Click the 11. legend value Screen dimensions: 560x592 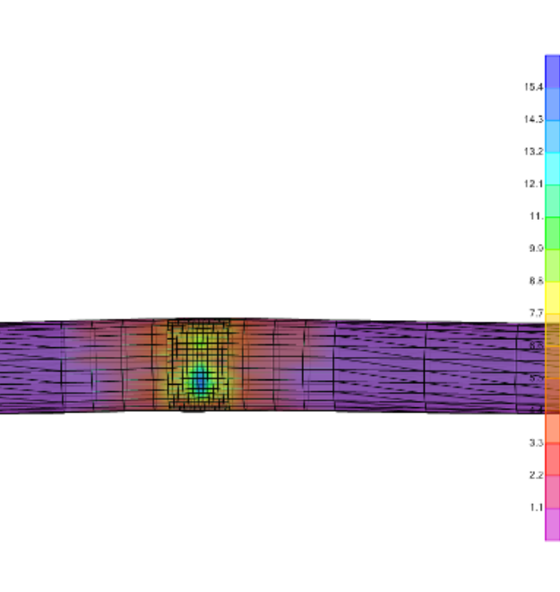pos(536,216)
